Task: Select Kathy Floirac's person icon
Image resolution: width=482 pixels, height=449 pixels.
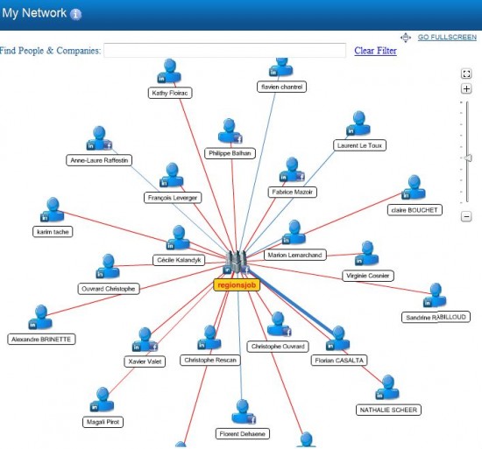Action: coord(170,71)
